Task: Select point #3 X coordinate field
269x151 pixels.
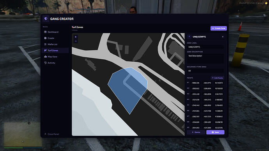Action: point(195,94)
